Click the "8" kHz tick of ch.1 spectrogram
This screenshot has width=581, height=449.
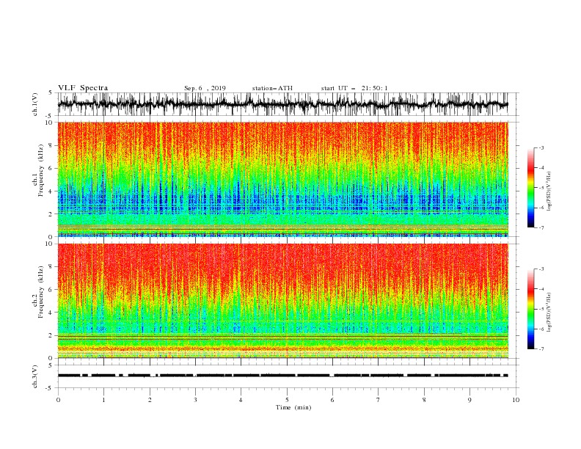point(52,145)
